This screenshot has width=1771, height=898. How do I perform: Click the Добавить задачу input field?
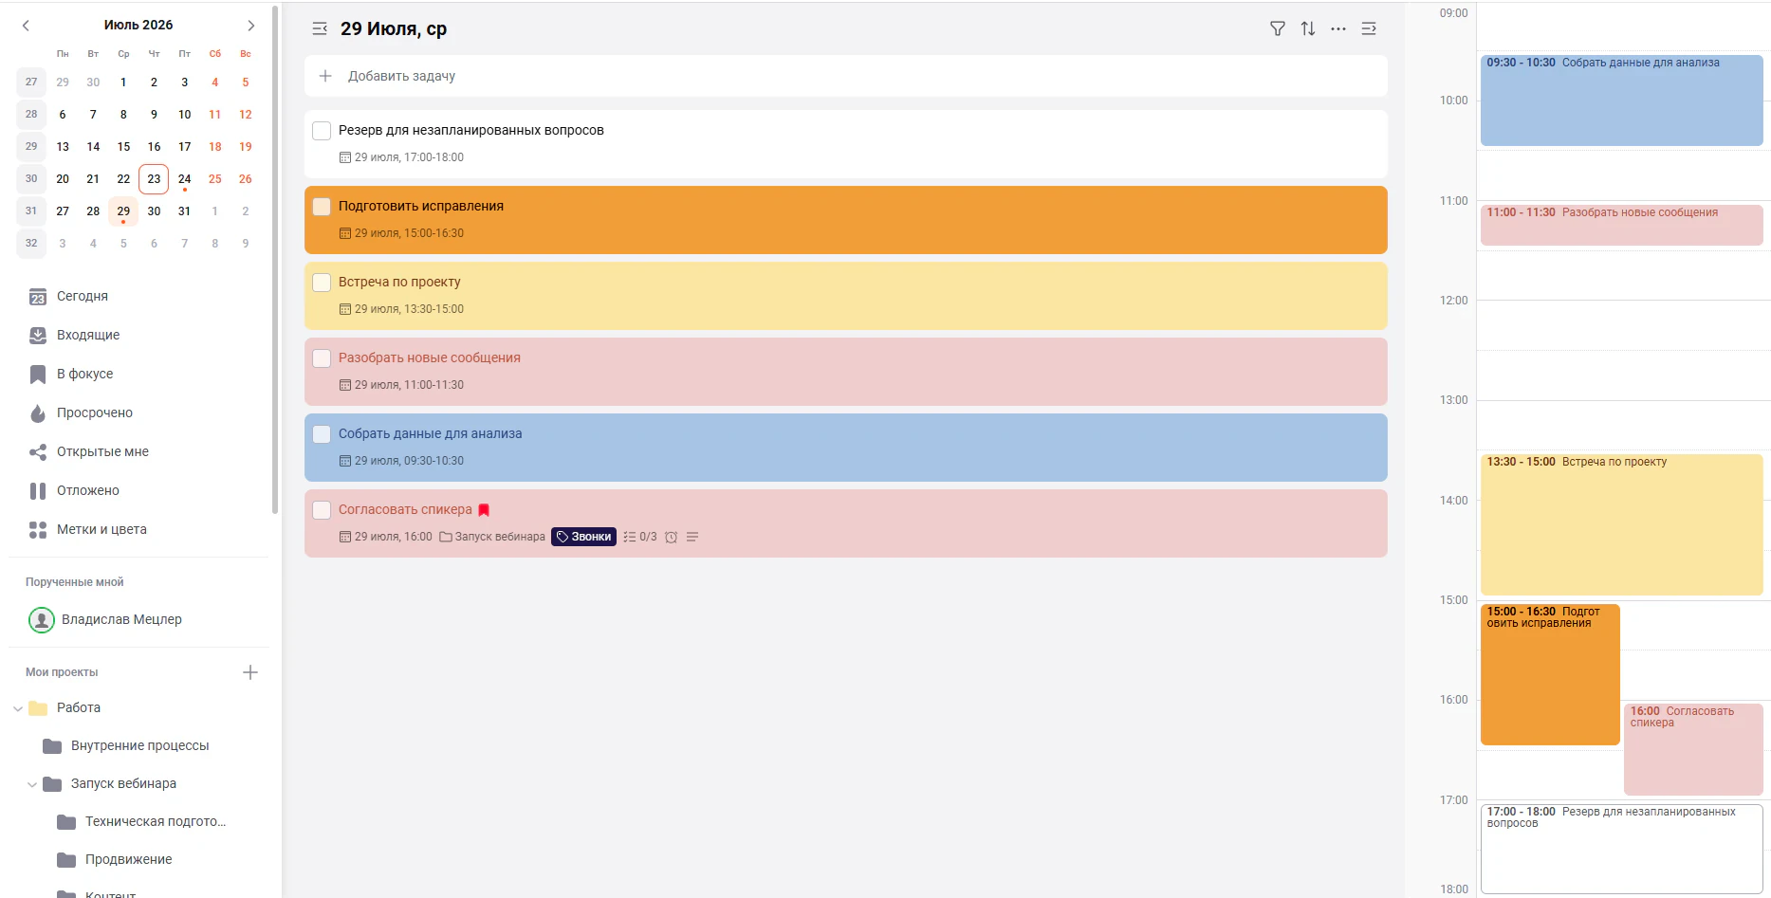pos(845,76)
